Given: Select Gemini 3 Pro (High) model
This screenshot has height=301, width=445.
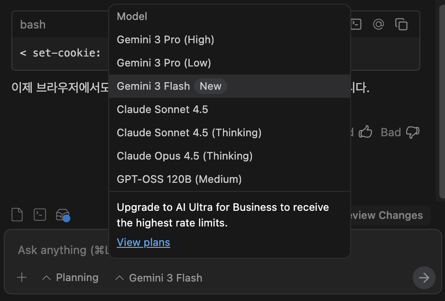Looking at the screenshot, I should (166, 40).
